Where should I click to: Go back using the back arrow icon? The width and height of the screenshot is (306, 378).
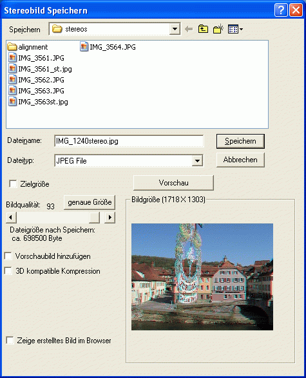pos(189,30)
